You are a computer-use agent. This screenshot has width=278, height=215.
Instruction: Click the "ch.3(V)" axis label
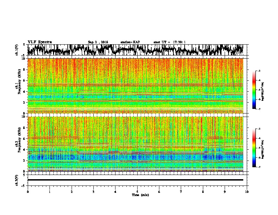tap(17, 180)
